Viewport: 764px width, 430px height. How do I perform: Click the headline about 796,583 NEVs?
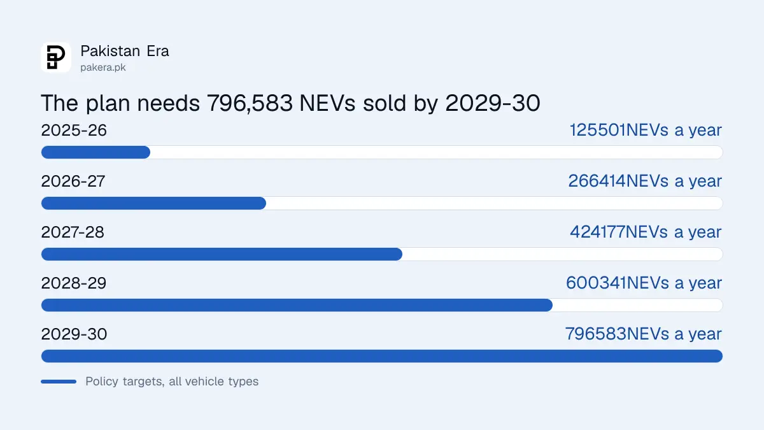(290, 103)
